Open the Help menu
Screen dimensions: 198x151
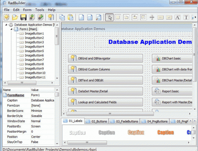point(51,10)
